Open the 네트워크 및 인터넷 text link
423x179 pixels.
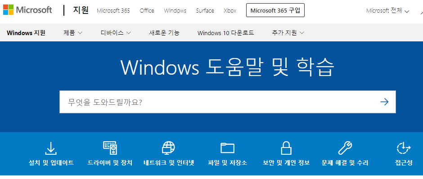(x=169, y=163)
